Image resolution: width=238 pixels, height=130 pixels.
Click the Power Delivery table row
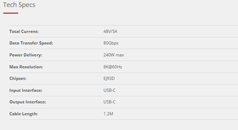[x=124, y=55]
